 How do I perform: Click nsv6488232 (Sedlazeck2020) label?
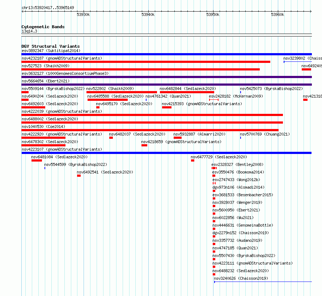241,271
